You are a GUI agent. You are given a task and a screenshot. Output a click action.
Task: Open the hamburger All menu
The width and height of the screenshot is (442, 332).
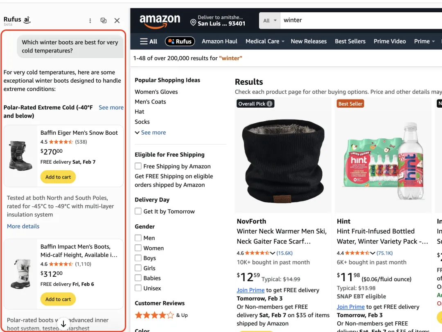point(149,41)
